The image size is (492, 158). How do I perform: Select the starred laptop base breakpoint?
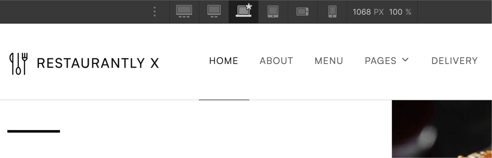tap(244, 10)
